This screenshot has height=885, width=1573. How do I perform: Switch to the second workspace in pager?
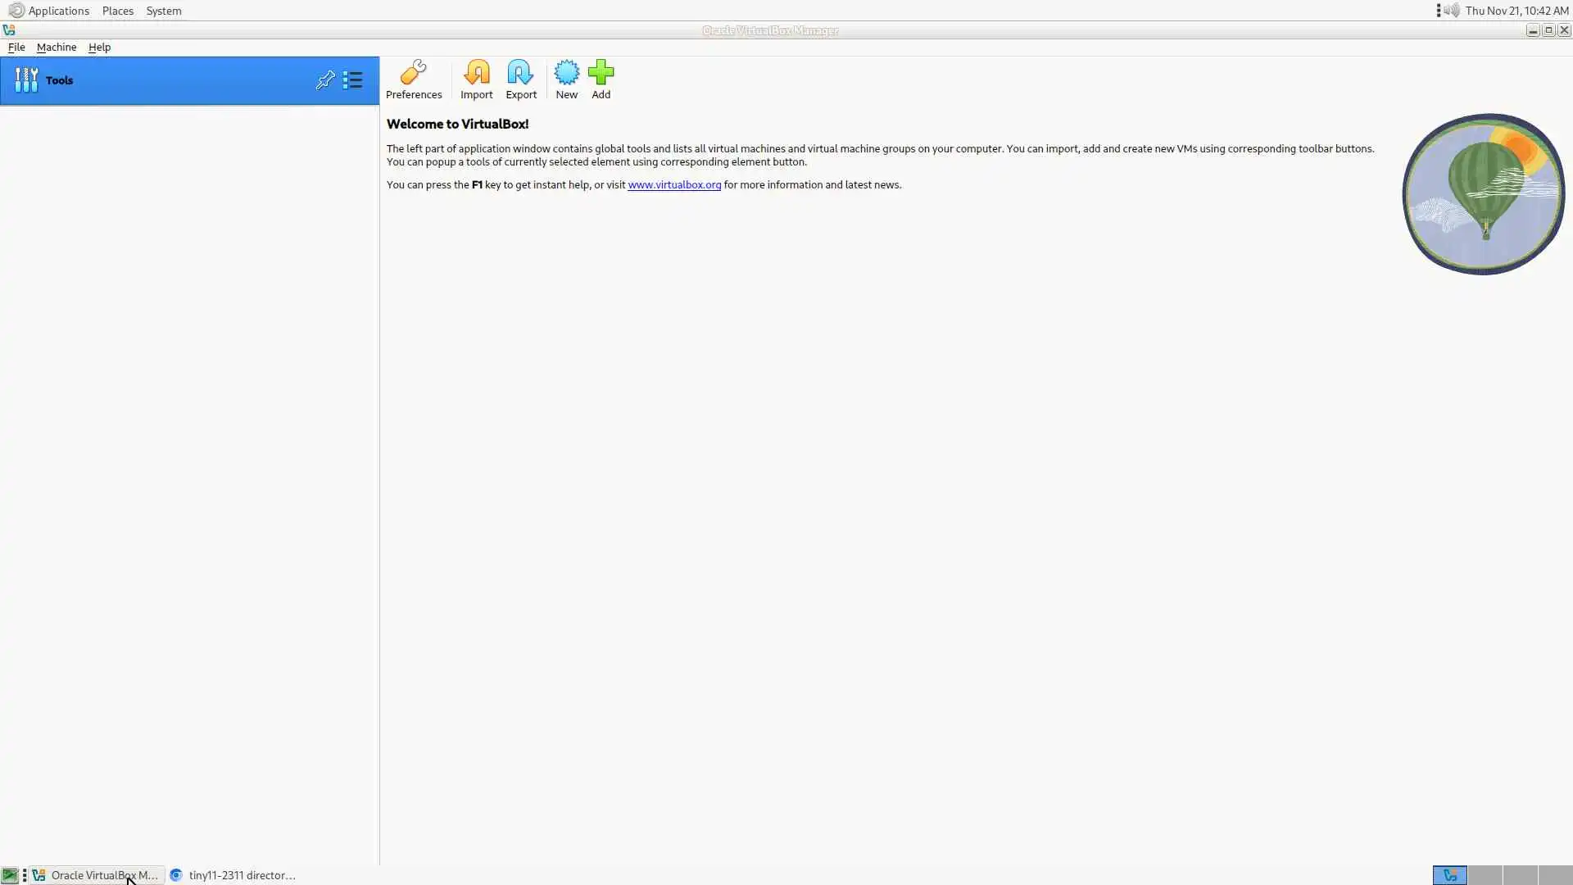click(1485, 875)
